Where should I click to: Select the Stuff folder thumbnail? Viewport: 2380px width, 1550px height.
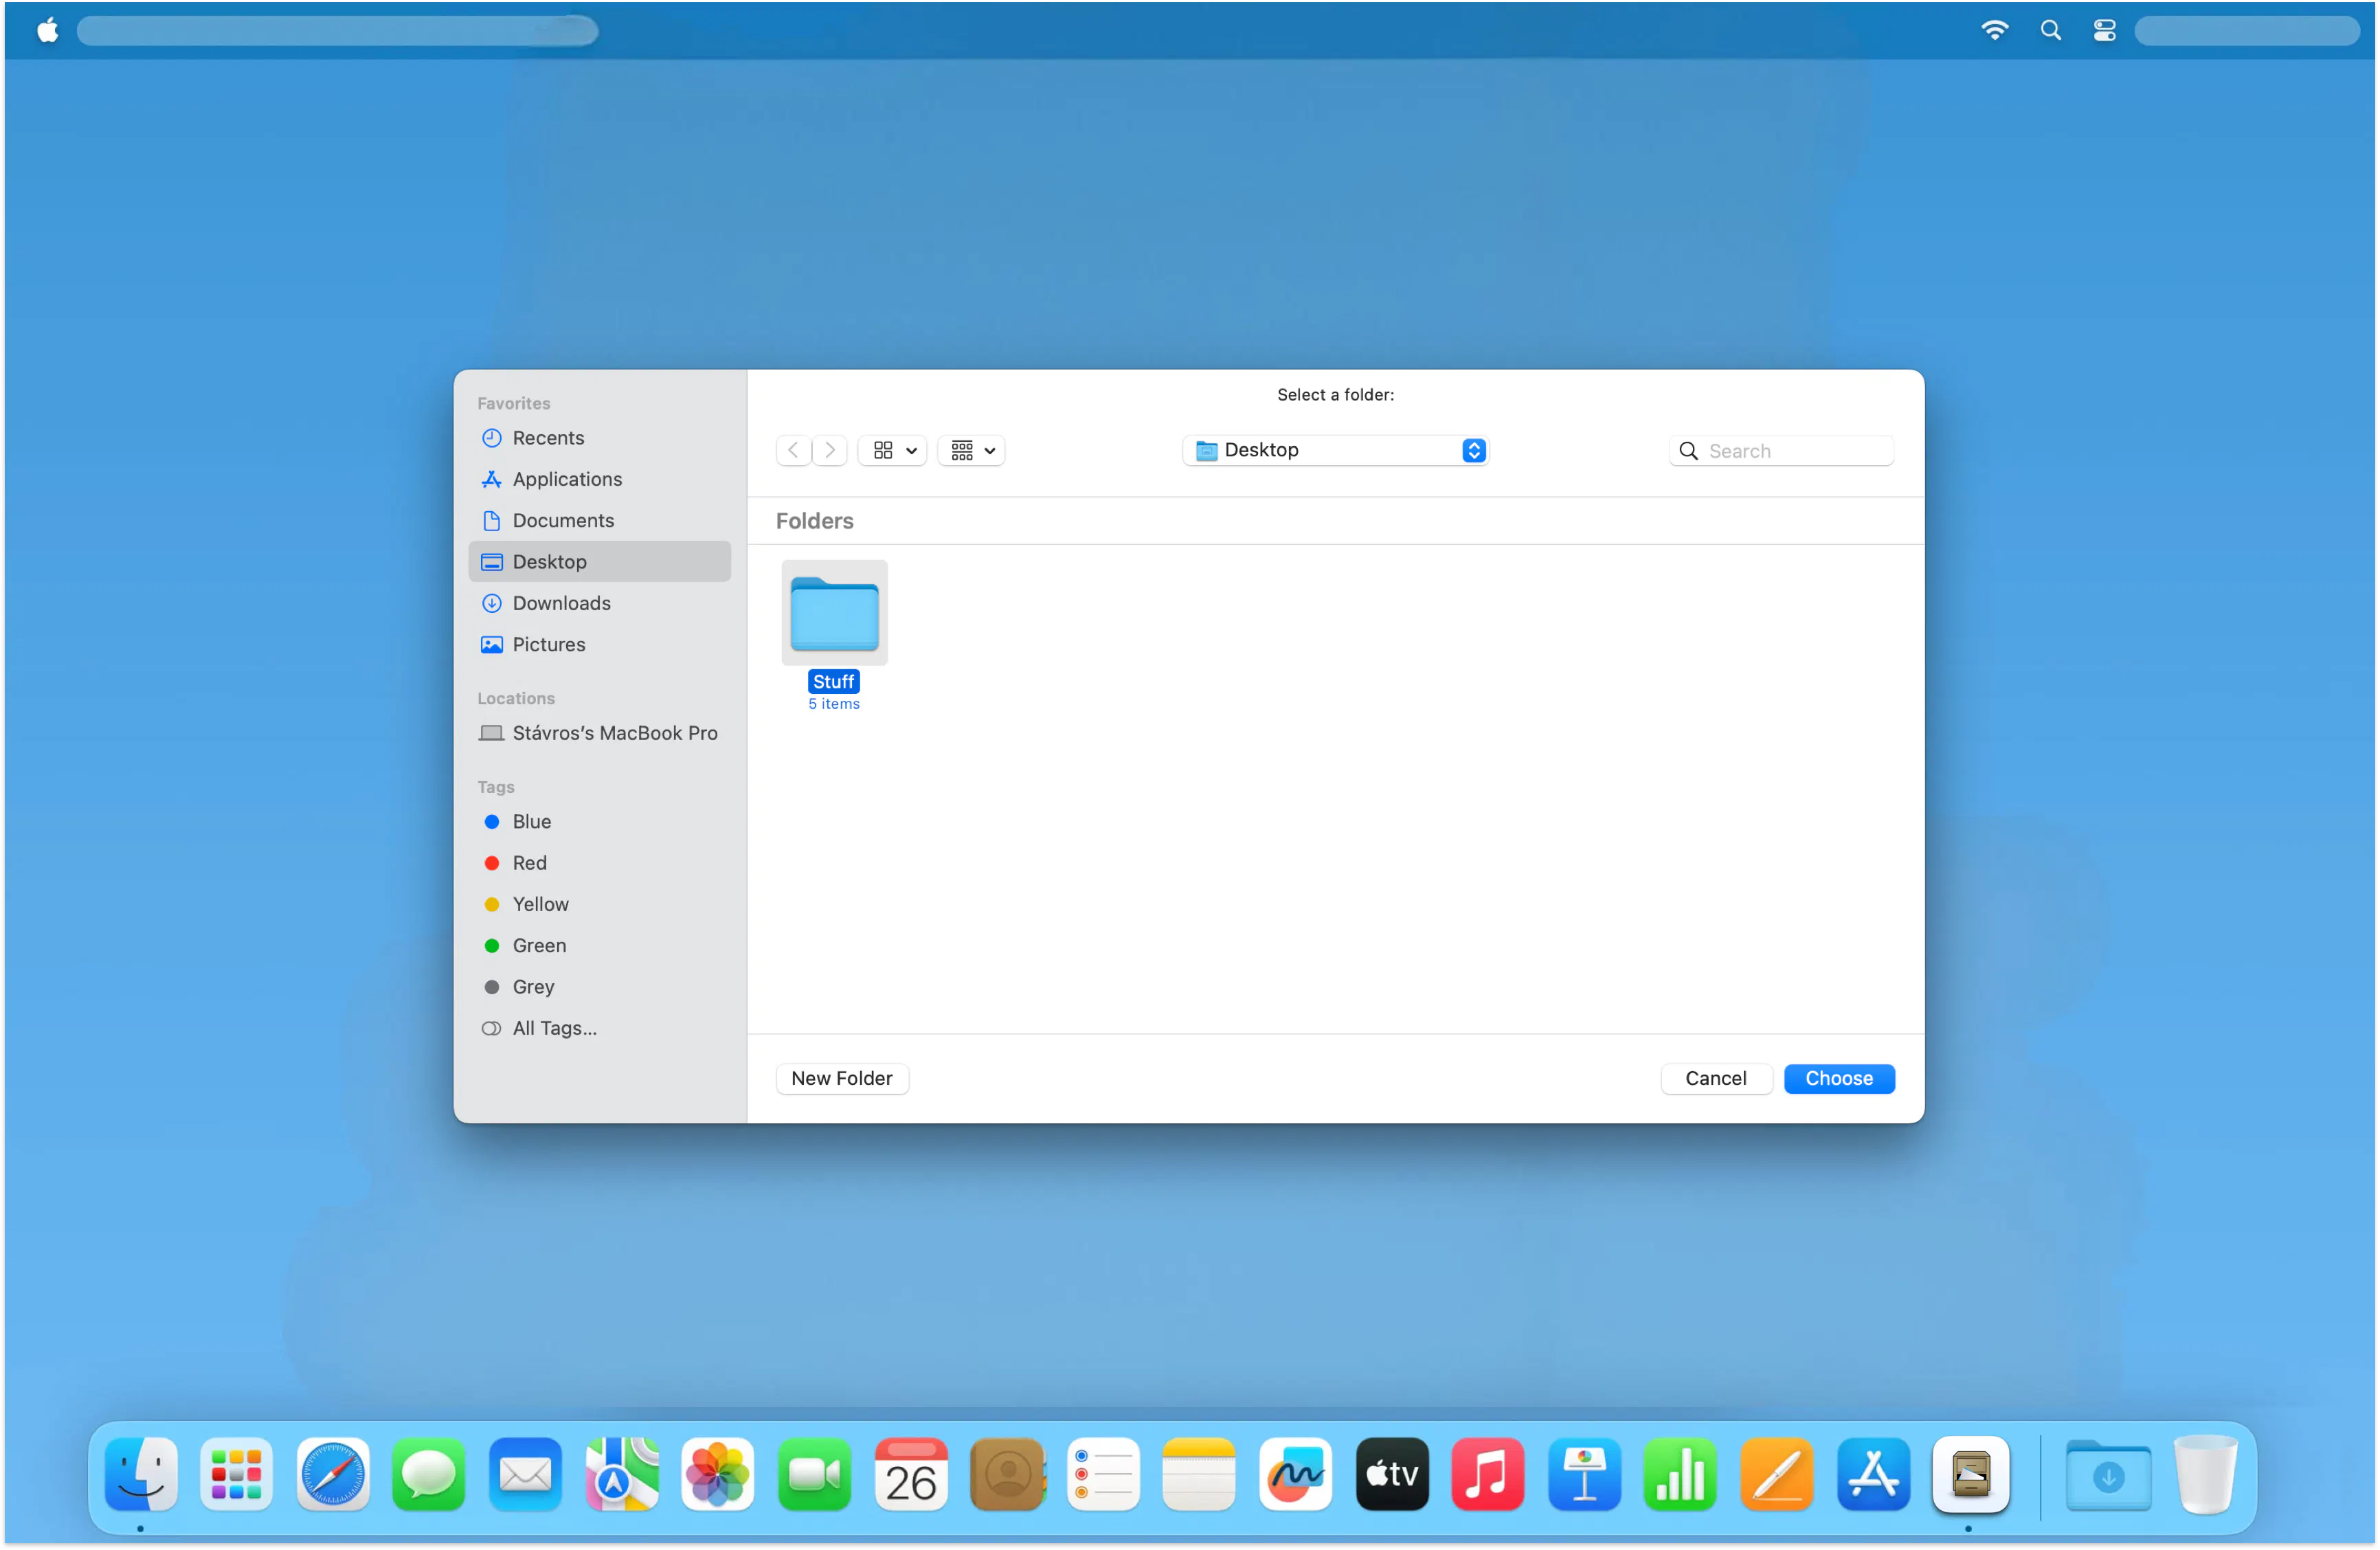pyautogui.click(x=834, y=613)
